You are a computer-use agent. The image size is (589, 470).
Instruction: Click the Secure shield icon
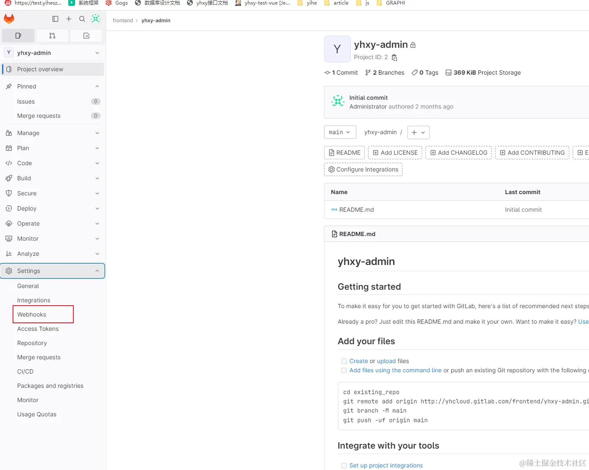[9, 193]
